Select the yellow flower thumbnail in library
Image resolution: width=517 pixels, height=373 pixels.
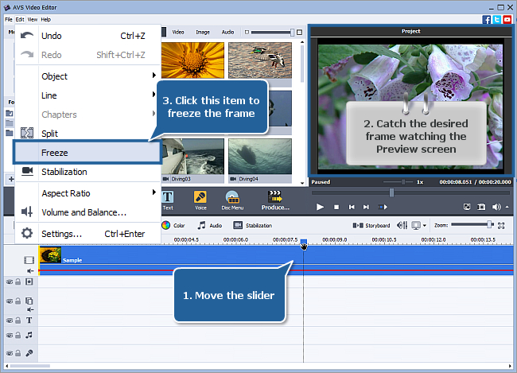pyautogui.click(x=192, y=60)
